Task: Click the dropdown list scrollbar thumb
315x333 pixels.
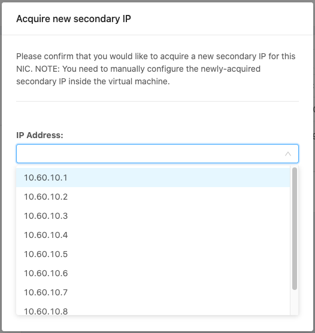Action: (x=295, y=228)
